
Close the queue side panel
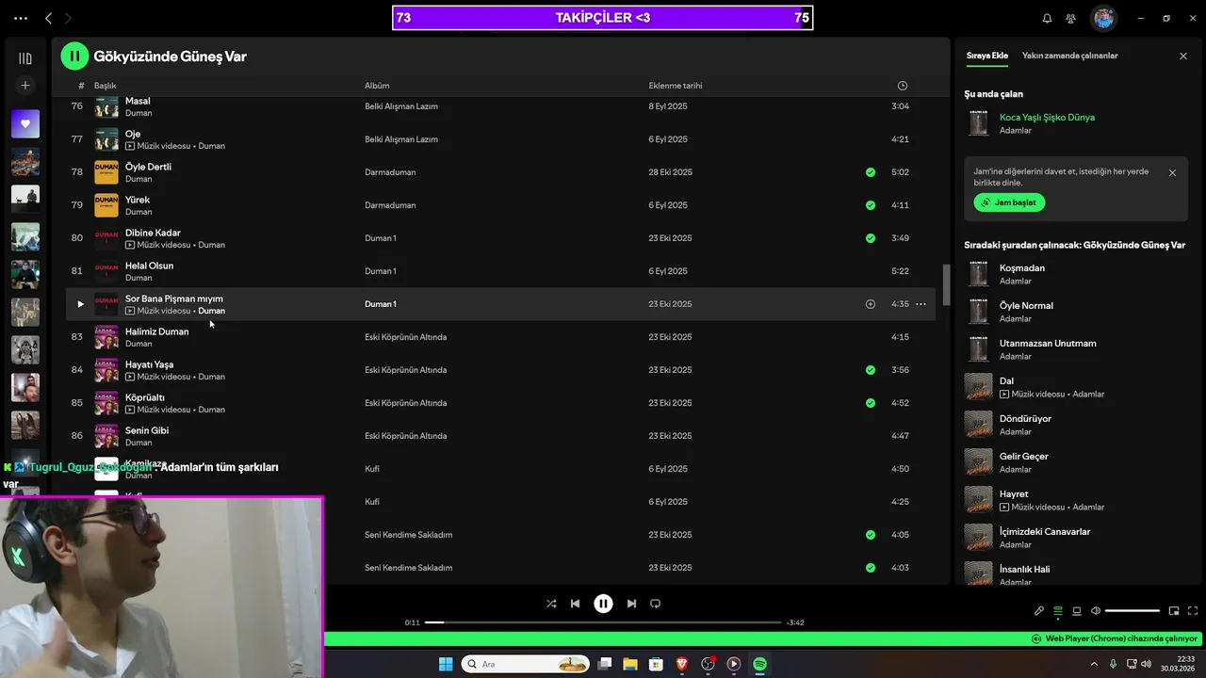[x=1183, y=56]
